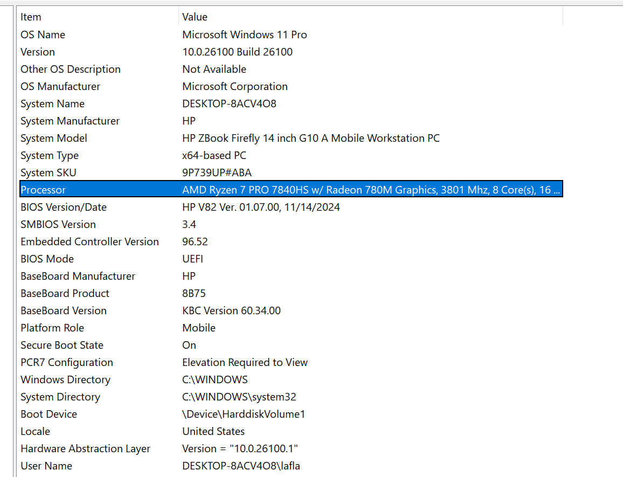Screen dimensions: 623x477
Task: Click the value HP V82 Ver. 01.07.00
Action: point(261,207)
